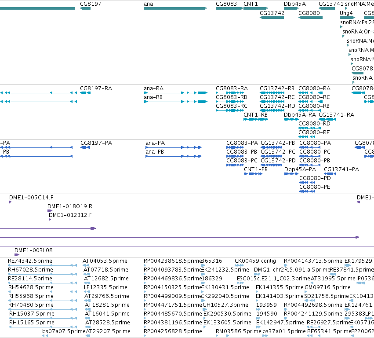Click the CG13742-PD protein label
Viewport: 374px width, 338px height.
pyautogui.click(x=278, y=161)
